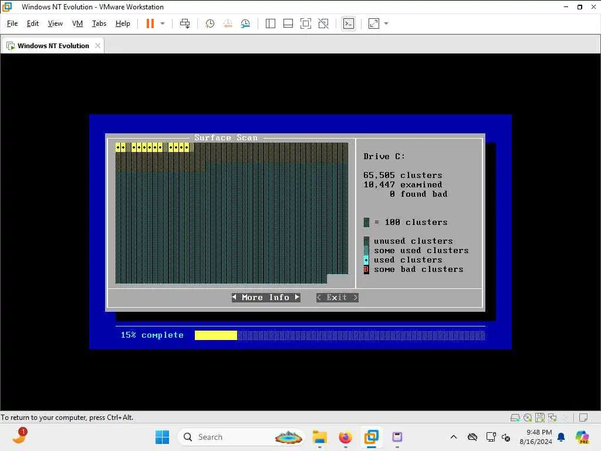Screen dimensions: 601x451
Task: Open Firefox from the taskbar
Action: tap(345, 437)
